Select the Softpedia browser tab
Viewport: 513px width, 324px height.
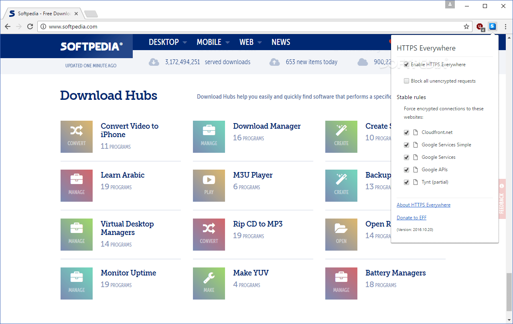tap(43, 14)
